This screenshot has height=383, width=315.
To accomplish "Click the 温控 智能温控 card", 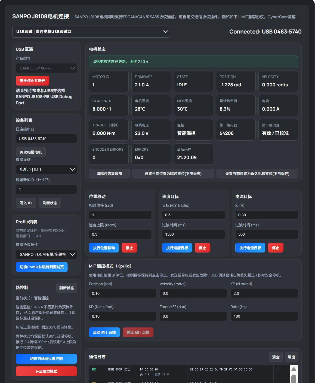I will click(x=193, y=130).
